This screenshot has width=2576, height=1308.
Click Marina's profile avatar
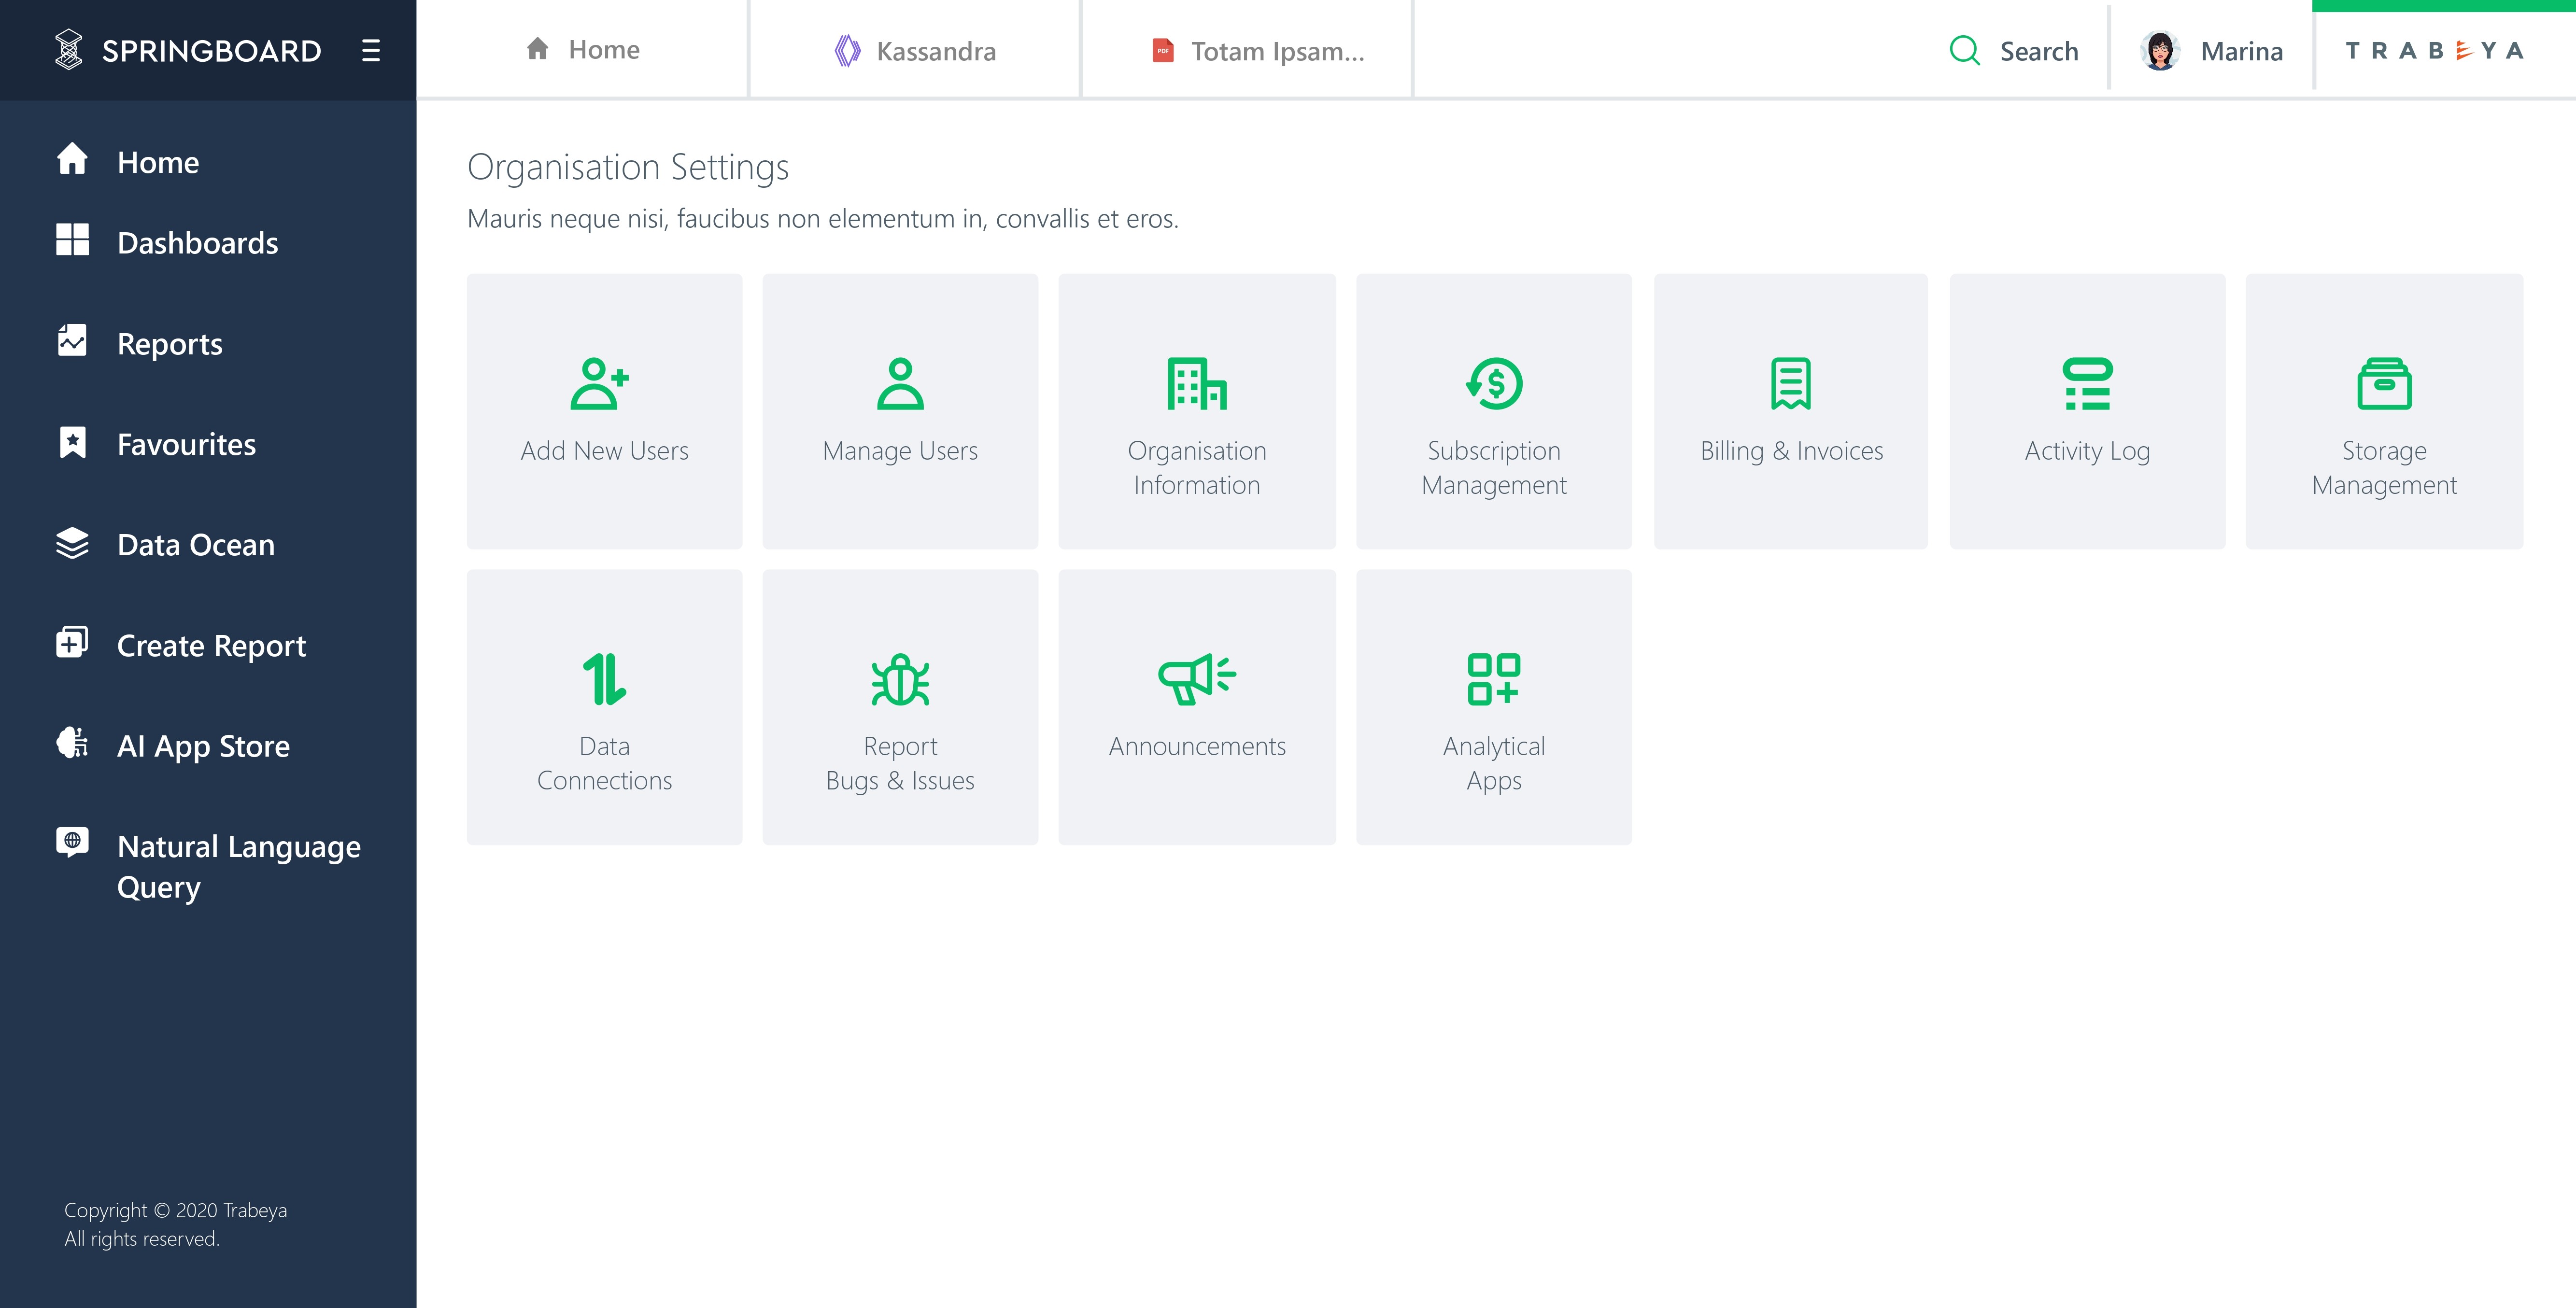coord(2160,50)
